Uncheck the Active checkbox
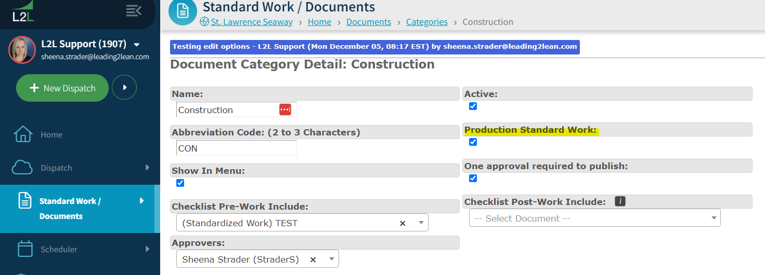Screen dimensions: 765x275 pyautogui.click(x=473, y=106)
